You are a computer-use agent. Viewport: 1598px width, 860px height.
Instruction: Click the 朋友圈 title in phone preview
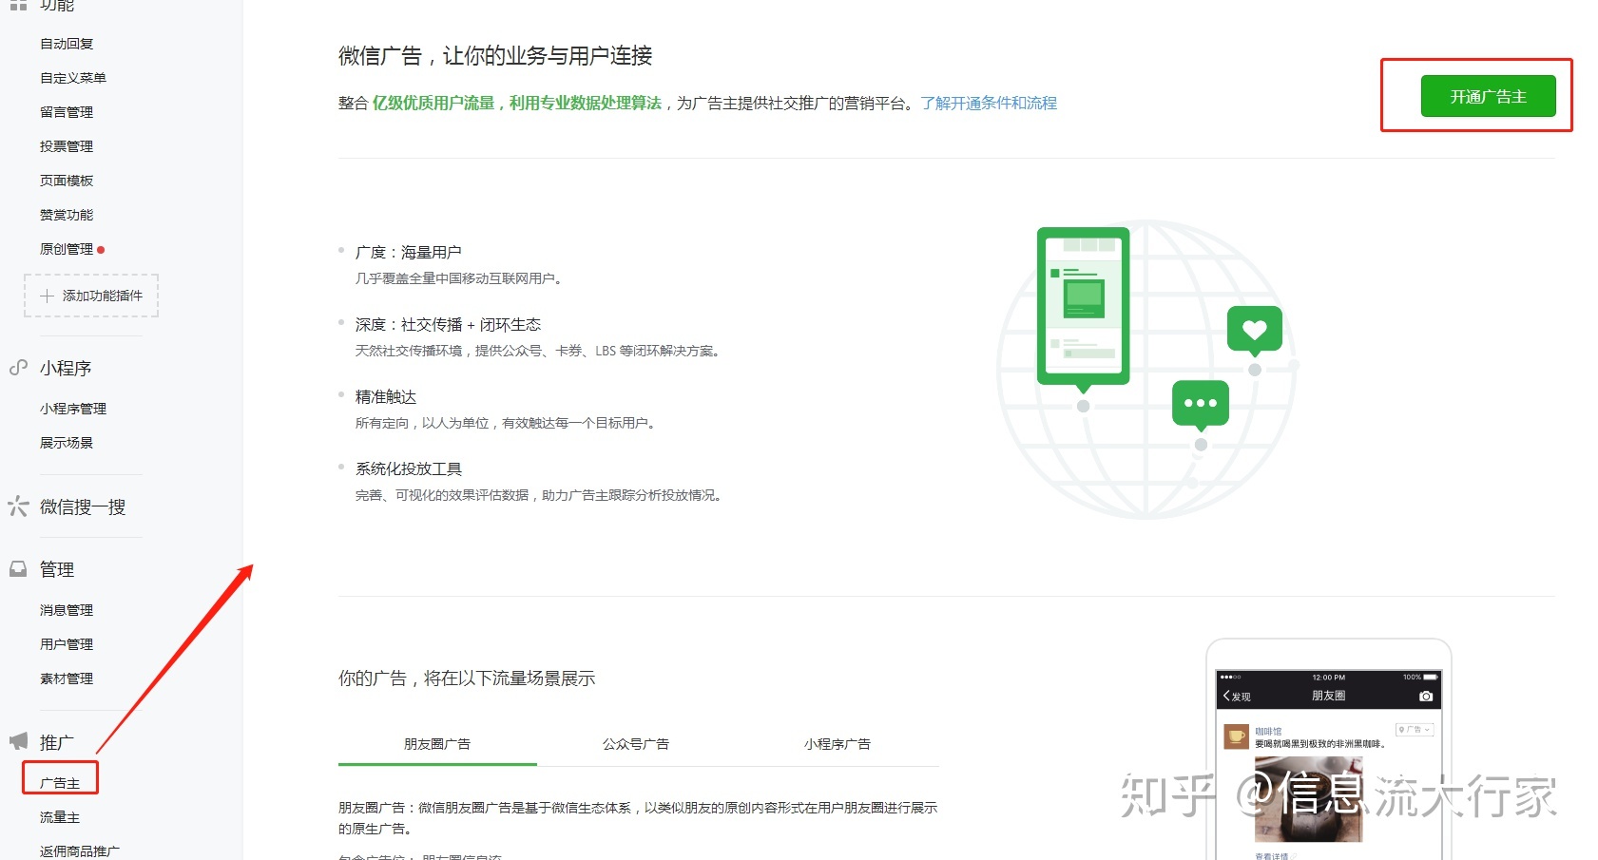click(1328, 696)
